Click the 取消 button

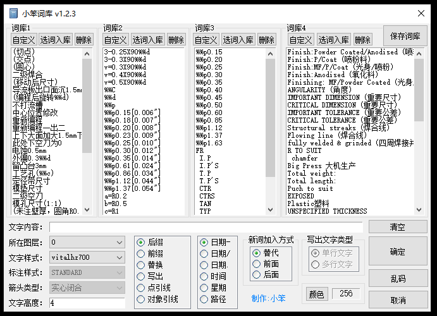click(x=397, y=300)
